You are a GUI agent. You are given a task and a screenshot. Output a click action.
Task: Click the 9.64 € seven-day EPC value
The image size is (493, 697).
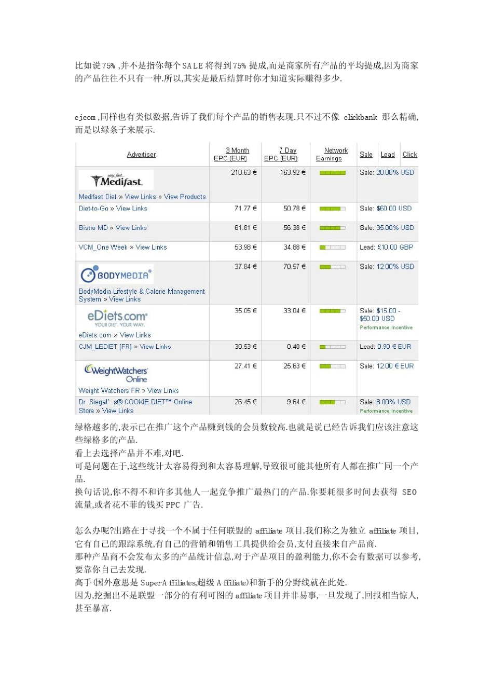point(296,402)
